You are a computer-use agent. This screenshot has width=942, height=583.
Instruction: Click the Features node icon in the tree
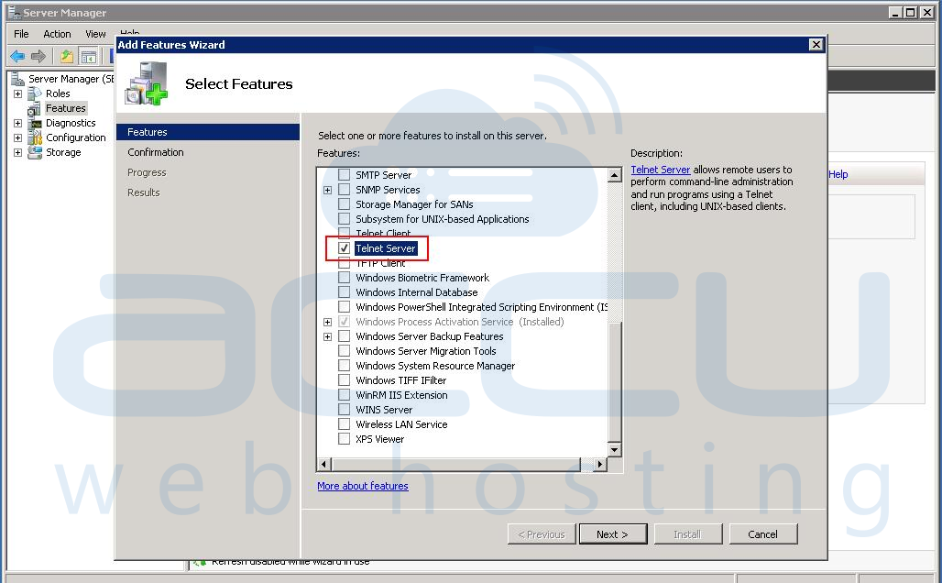tap(34, 109)
